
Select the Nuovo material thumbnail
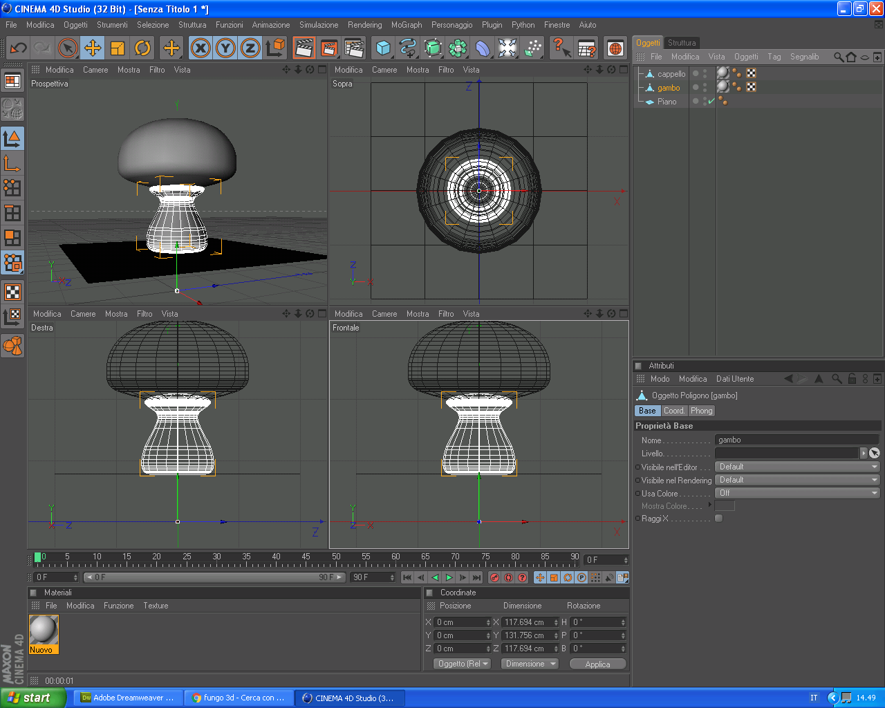point(44,634)
